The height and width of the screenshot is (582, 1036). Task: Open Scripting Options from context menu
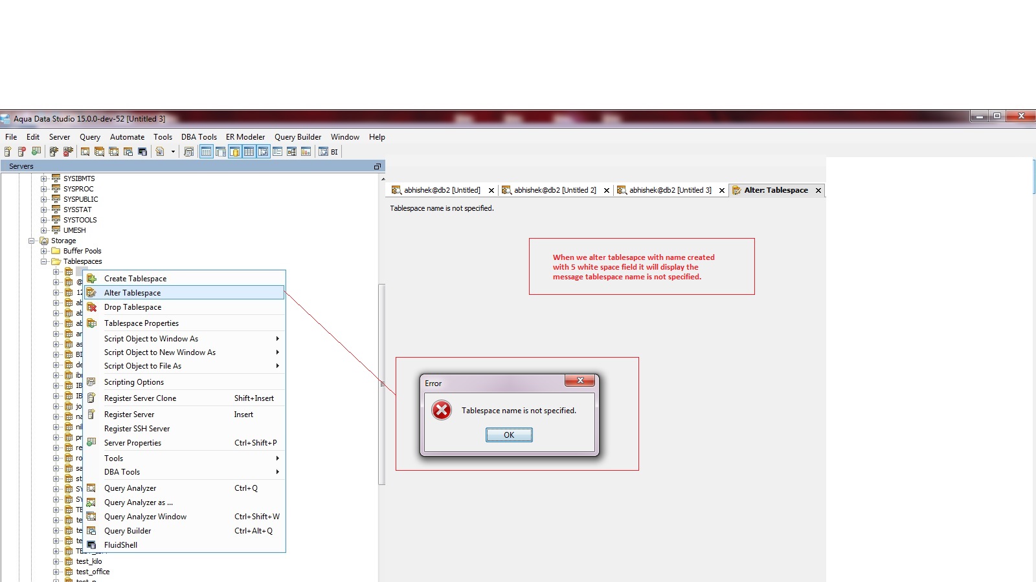coord(185,382)
